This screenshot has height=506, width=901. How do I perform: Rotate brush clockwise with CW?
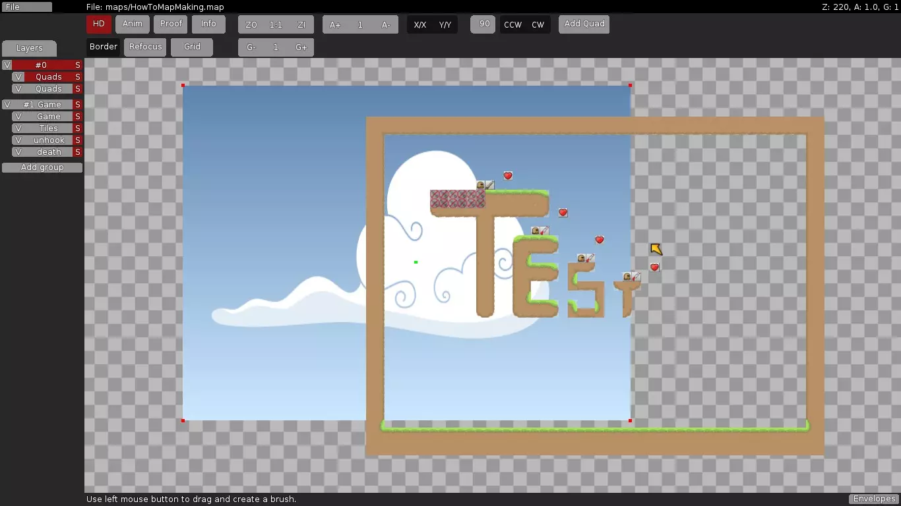538,24
